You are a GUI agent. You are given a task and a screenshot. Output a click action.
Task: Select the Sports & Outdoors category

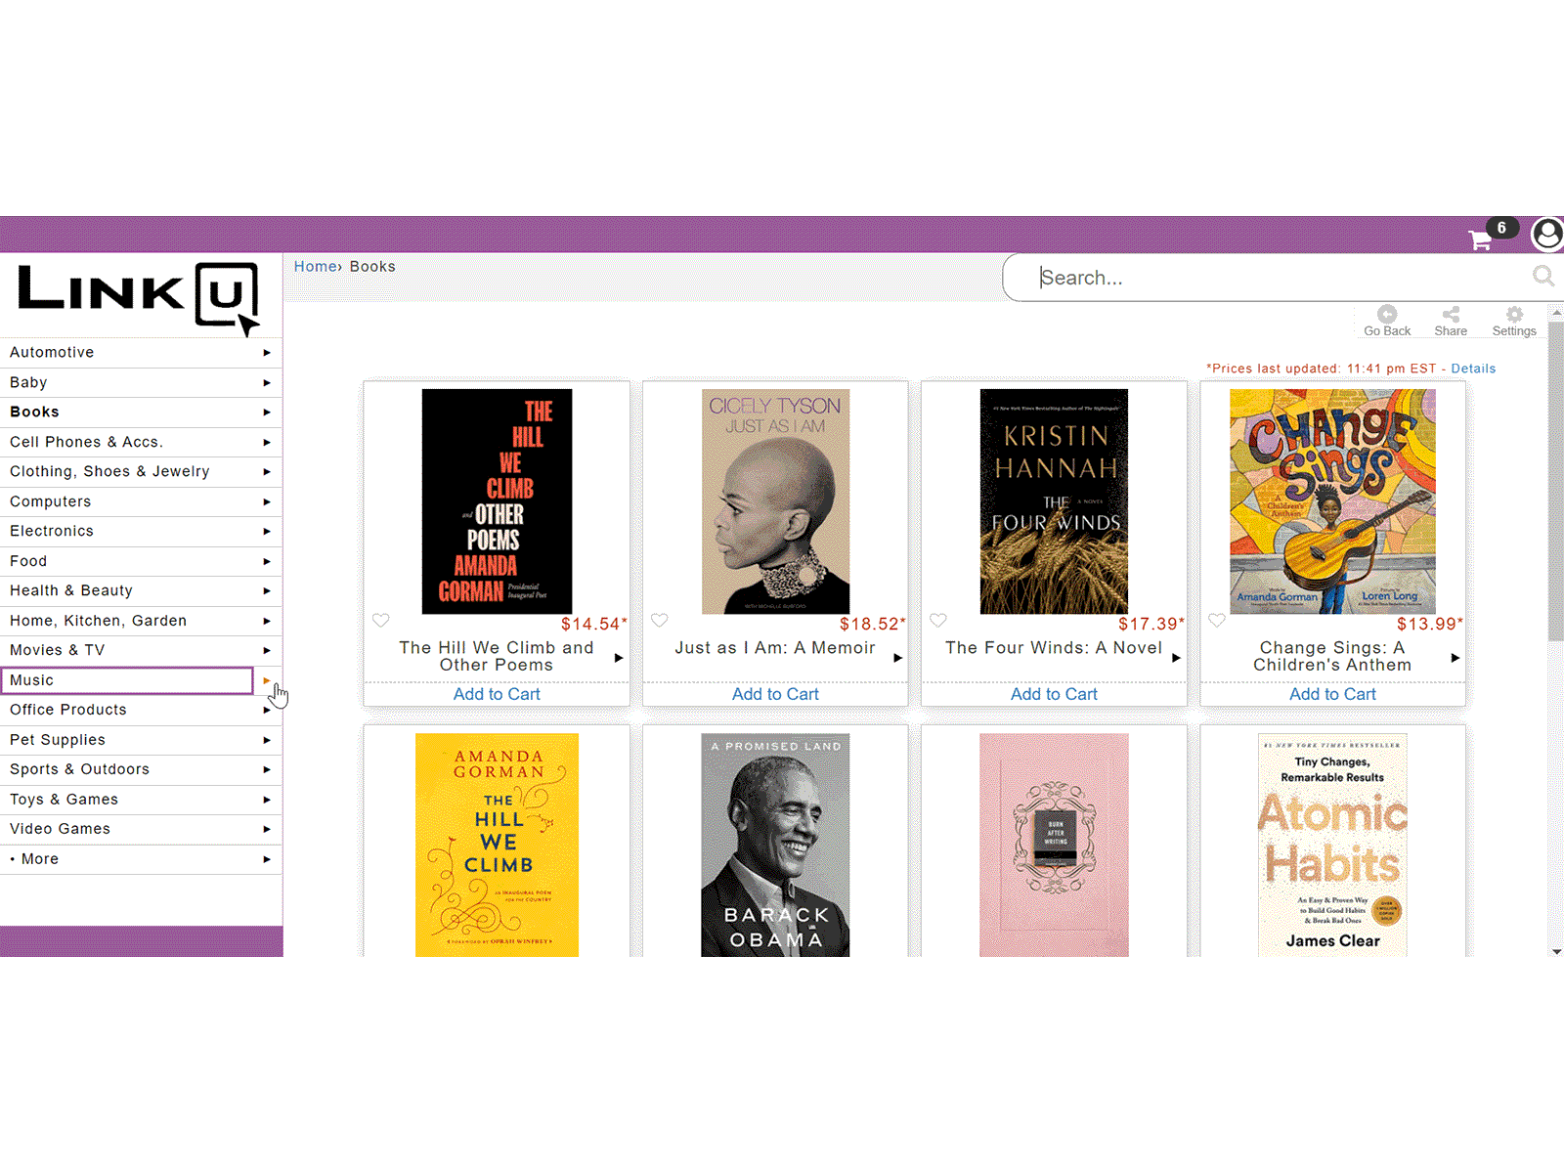click(x=79, y=769)
